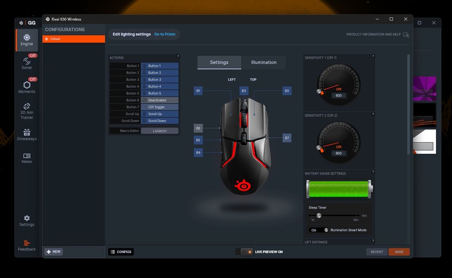
Task: Open the Feedback section
Action: pos(27,246)
